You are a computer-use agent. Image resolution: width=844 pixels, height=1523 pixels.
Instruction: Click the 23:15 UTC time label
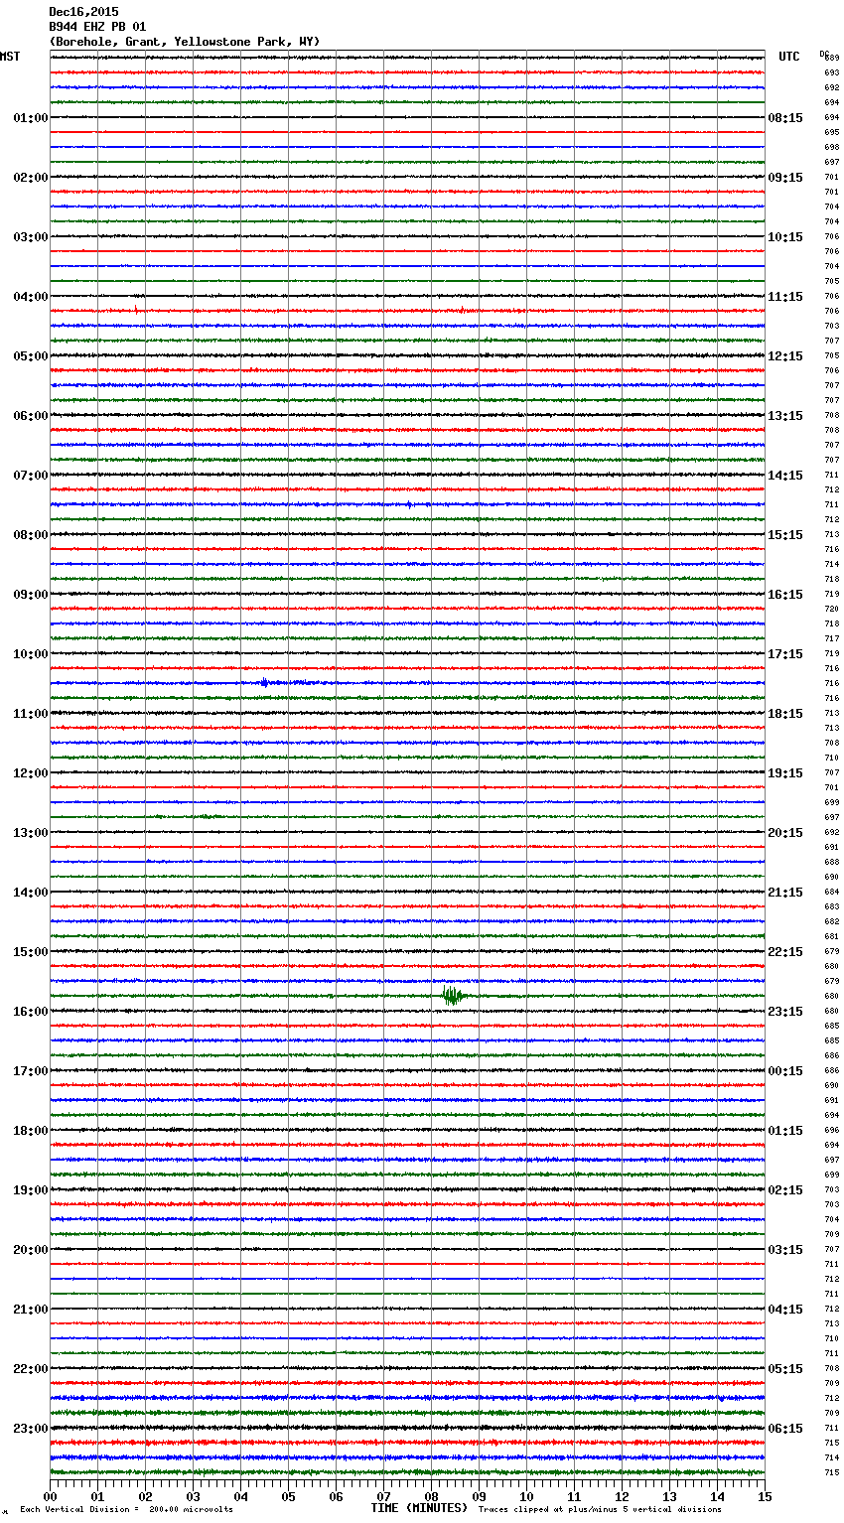pyautogui.click(x=785, y=1012)
